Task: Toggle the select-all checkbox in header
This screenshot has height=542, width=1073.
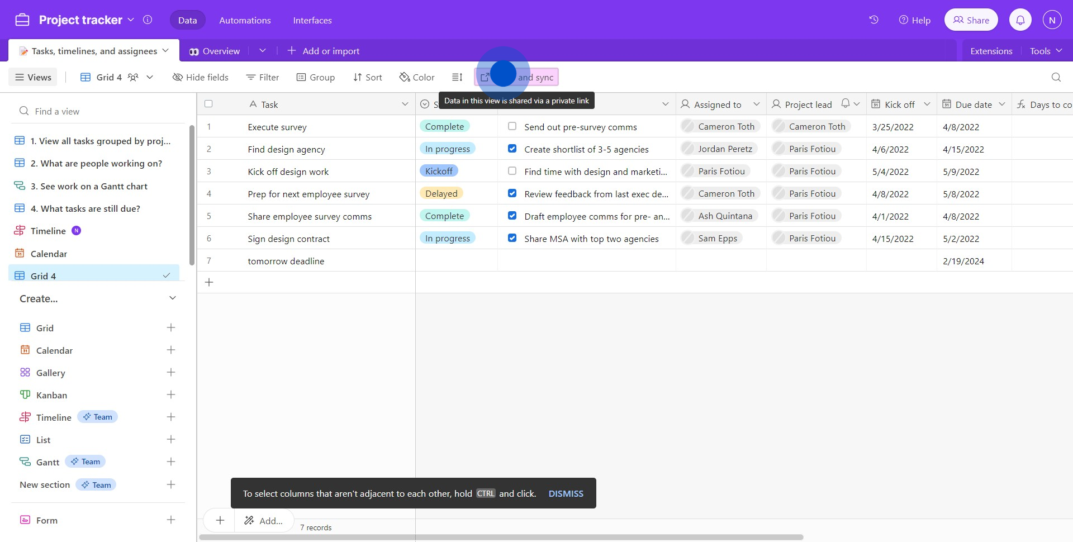Action: [x=208, y=104]
